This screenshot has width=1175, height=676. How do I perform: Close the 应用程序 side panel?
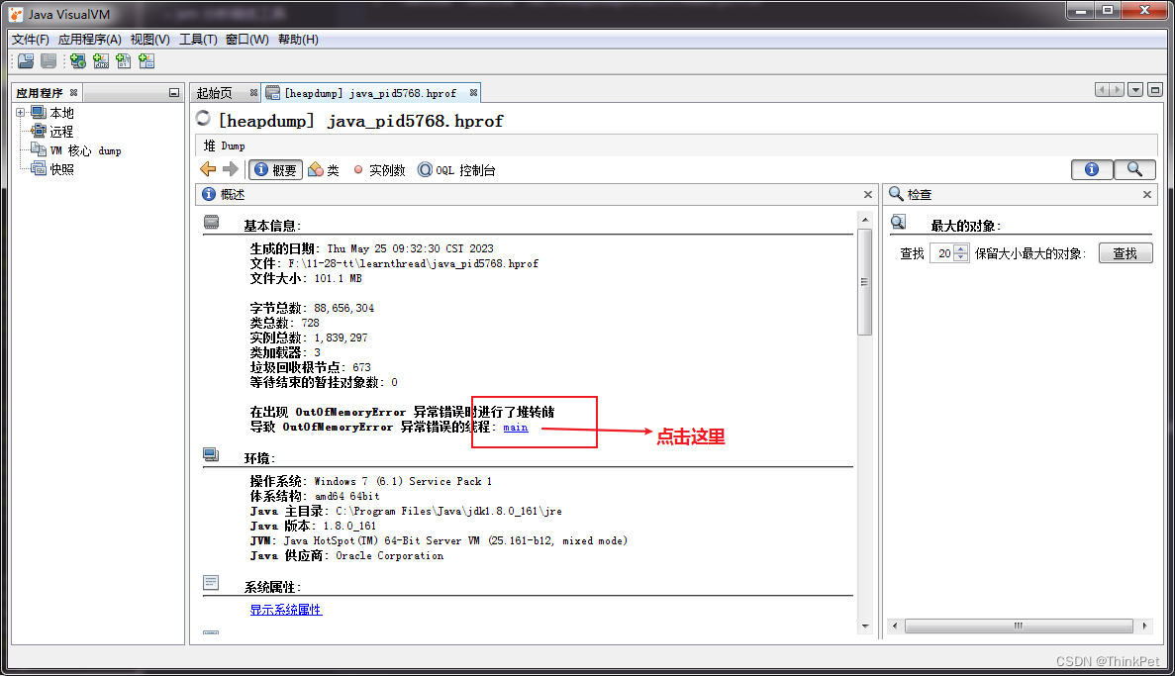[x=73, y=93]
